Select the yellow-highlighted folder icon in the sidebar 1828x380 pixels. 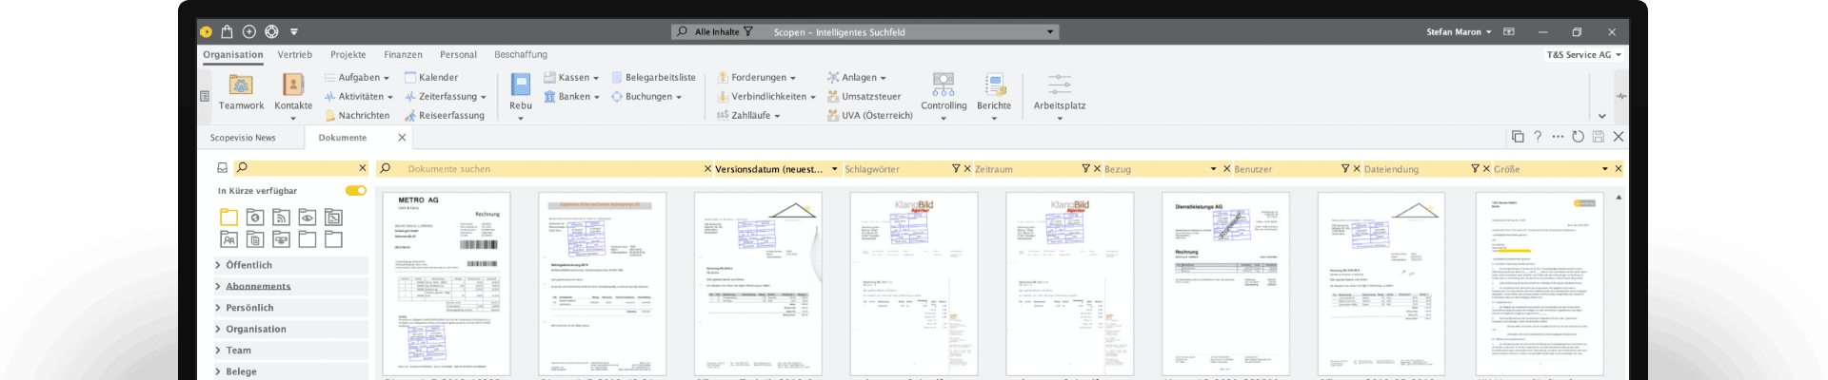pyautogui.click(x=228, y=217)
